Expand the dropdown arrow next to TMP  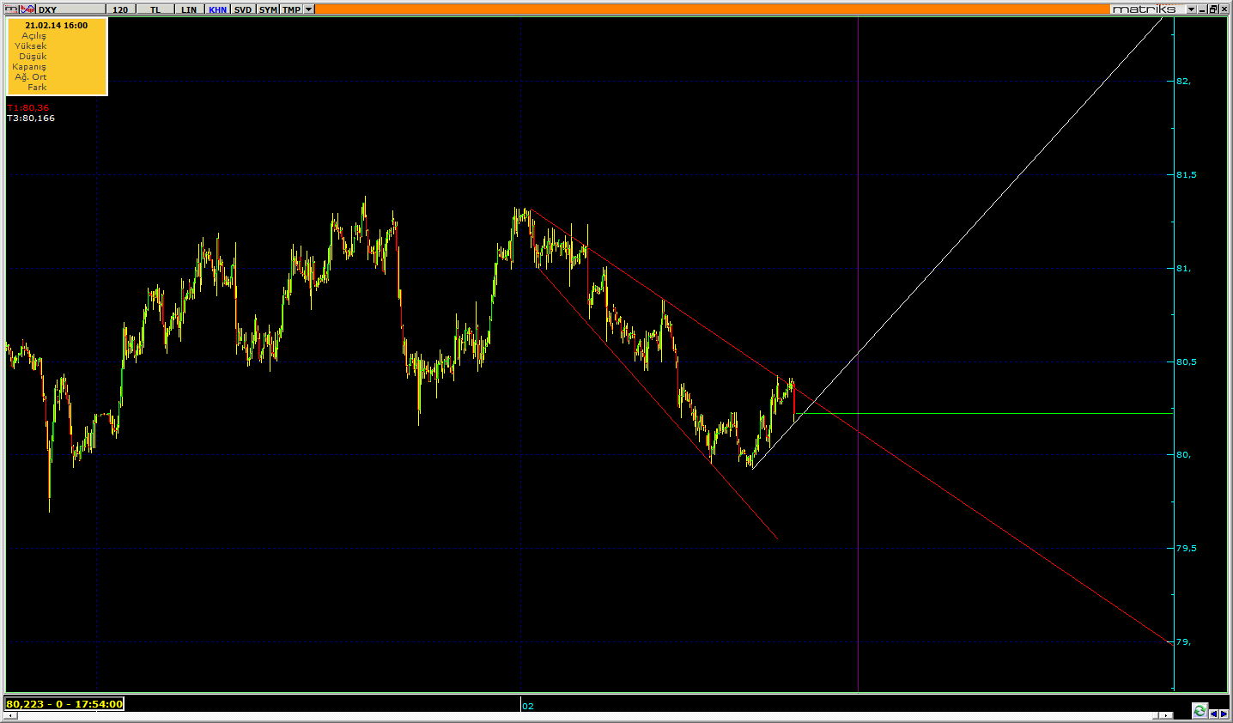[x=309, y=9]
